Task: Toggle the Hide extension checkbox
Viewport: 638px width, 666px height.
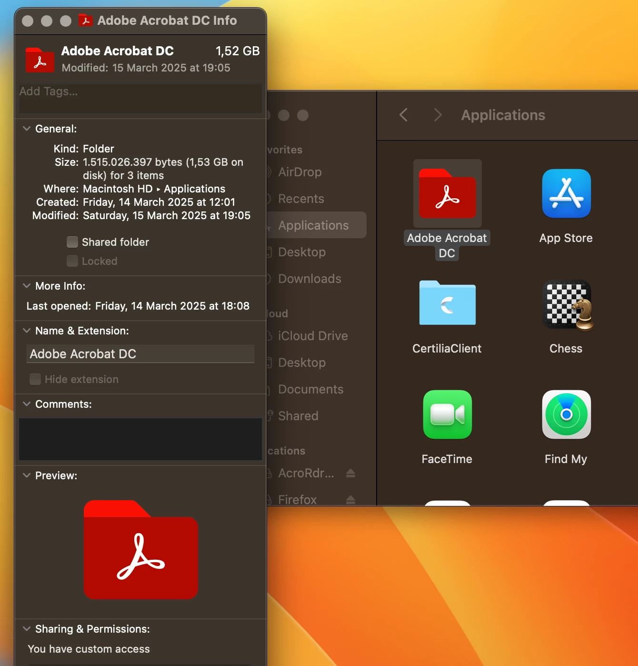Action: coord(35,379)
